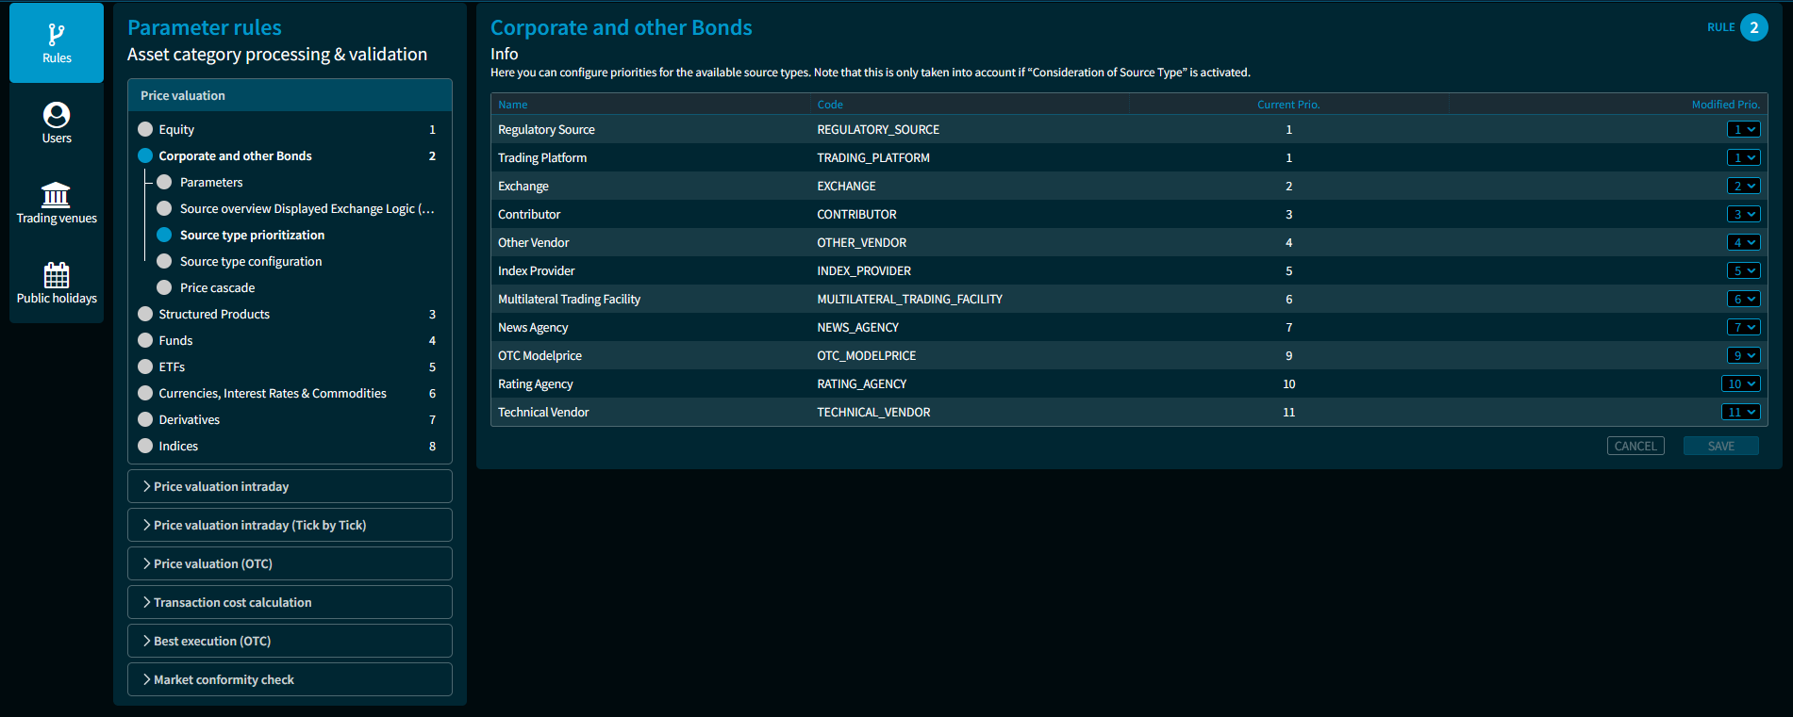The image size is (1793, 717).
Task: Click the Price valuation panel header
Action: click(x=290, y=95)
